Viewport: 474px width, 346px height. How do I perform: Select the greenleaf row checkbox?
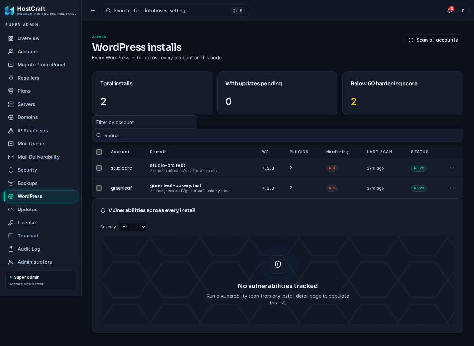click(x=99, y=188)
